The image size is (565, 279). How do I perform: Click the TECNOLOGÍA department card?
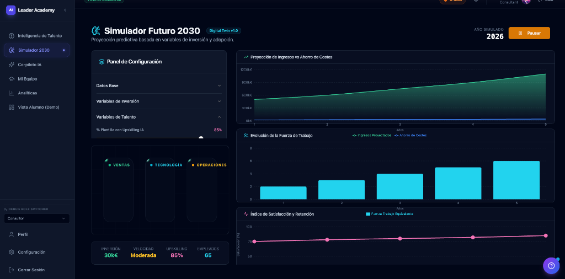coord(160,190)
